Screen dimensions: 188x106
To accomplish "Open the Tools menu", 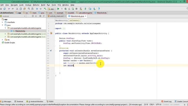I will click(54, 5).
